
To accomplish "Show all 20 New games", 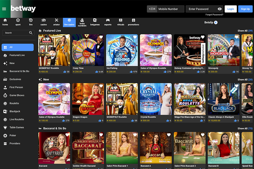I will pyautogui.click(x=245, y=80).
